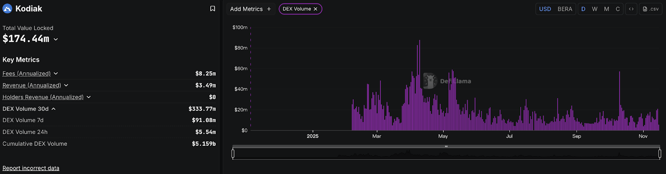Image resolution: width=666 pixels, height=174 pixels.
Task: Expand the Fees (Annualized) row
Action: (56, 74)
